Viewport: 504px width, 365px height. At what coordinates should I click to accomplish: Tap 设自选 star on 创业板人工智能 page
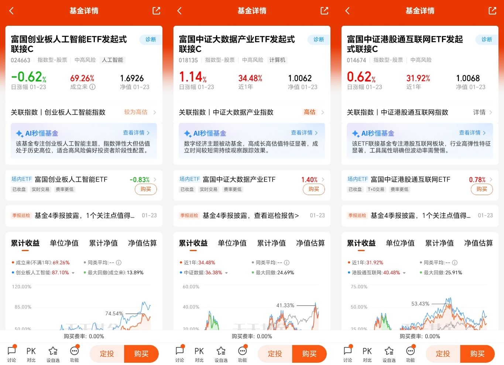click(x=53, y=354)
